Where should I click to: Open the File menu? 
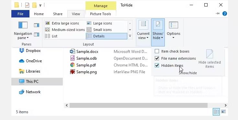[20, 14]
